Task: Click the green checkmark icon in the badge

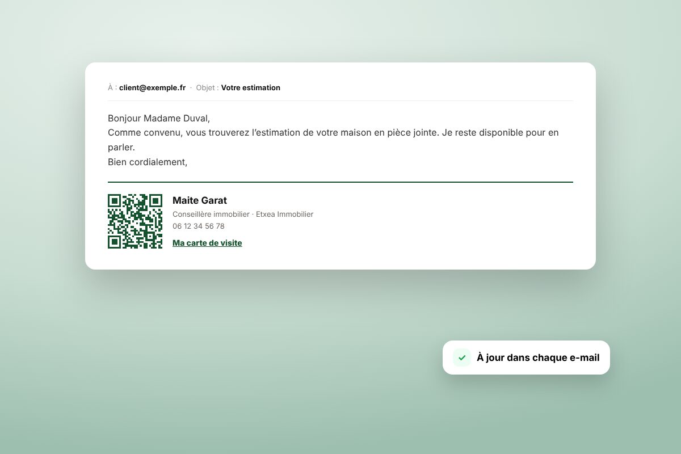Action: click(x=462, y=358)
